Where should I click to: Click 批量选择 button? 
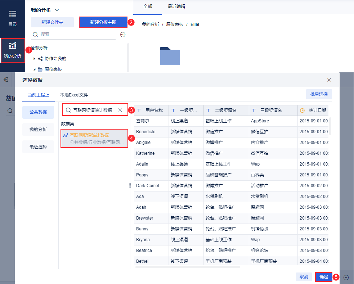pyautogui.click(x=319, y=94)
